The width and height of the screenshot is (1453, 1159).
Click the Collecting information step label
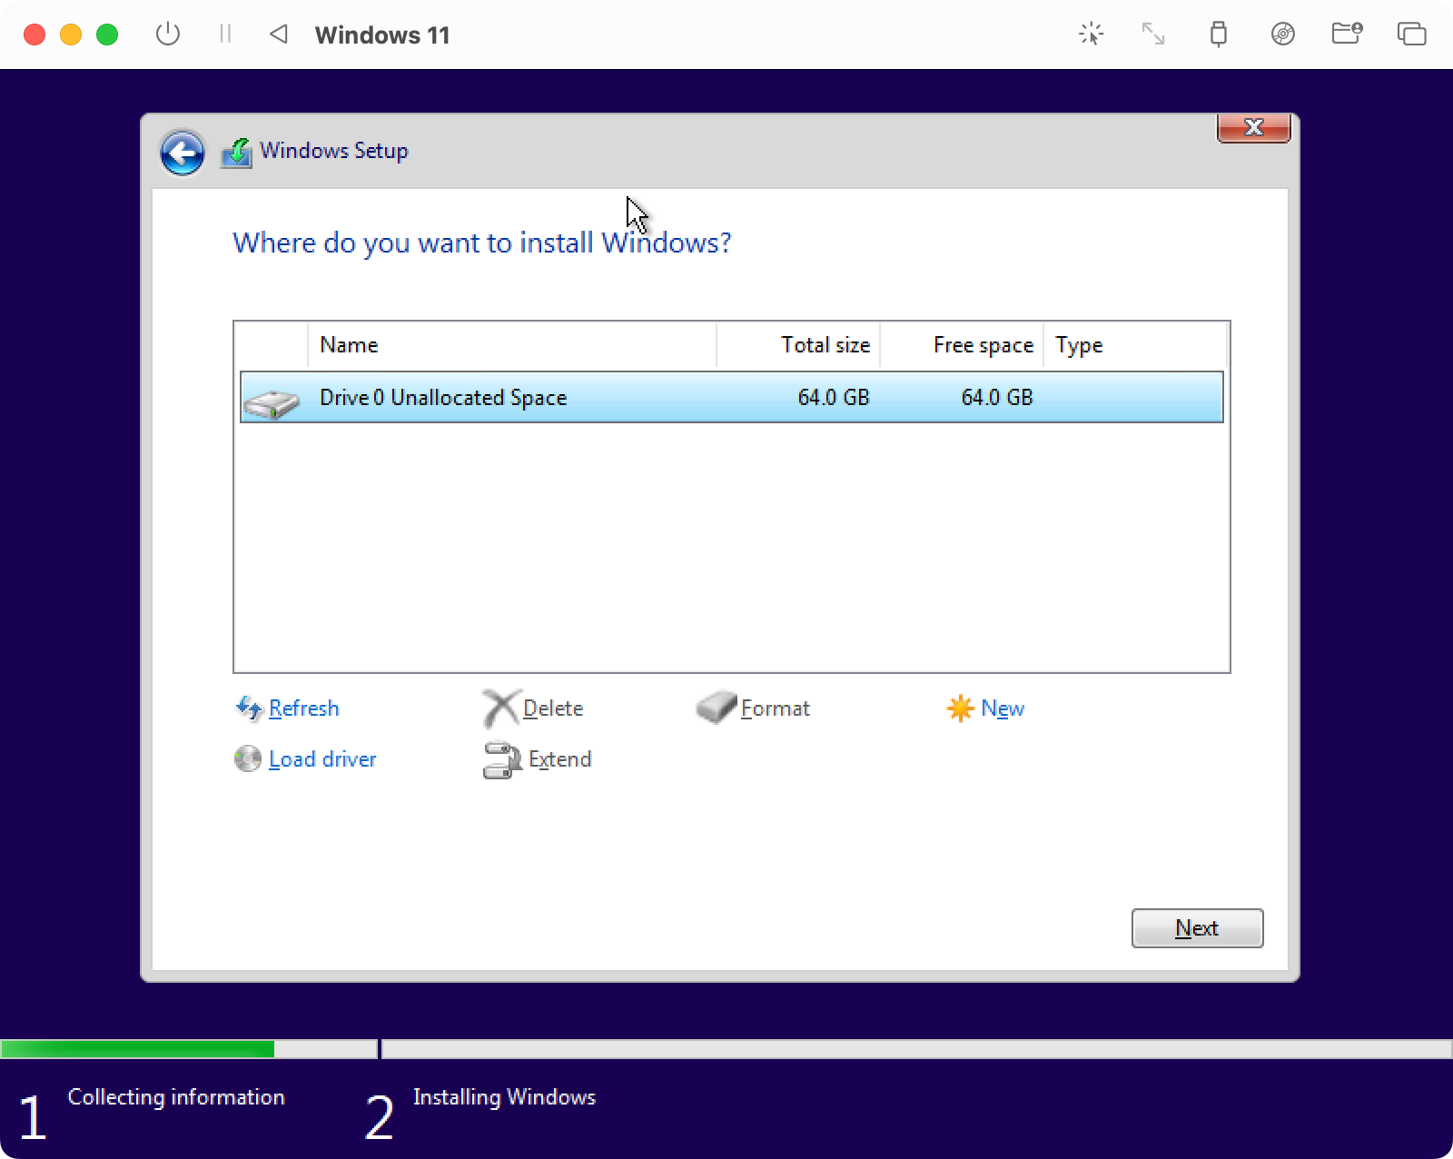(x=175, y=1097)
